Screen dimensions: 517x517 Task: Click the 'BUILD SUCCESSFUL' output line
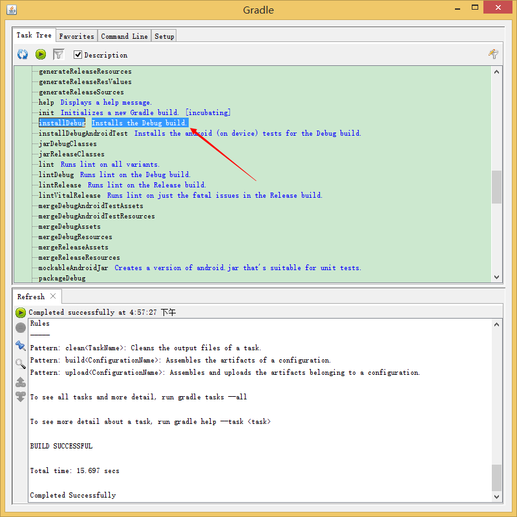[61, 446]
